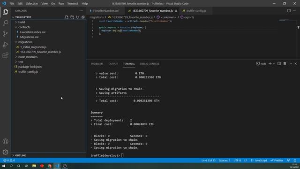The width and height of the screenshot is (300, 169).
Task: Open the File menu
Action: click(x=12, y=3)
